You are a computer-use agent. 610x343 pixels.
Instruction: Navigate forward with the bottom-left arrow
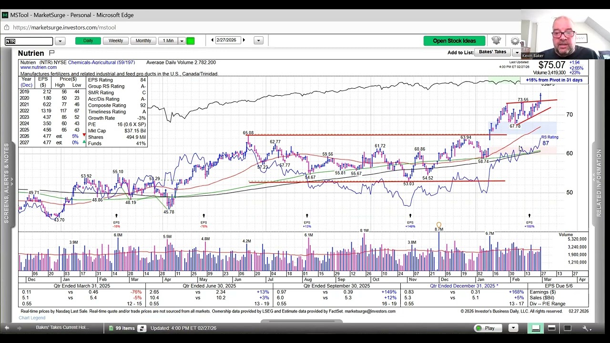[20, 328]
